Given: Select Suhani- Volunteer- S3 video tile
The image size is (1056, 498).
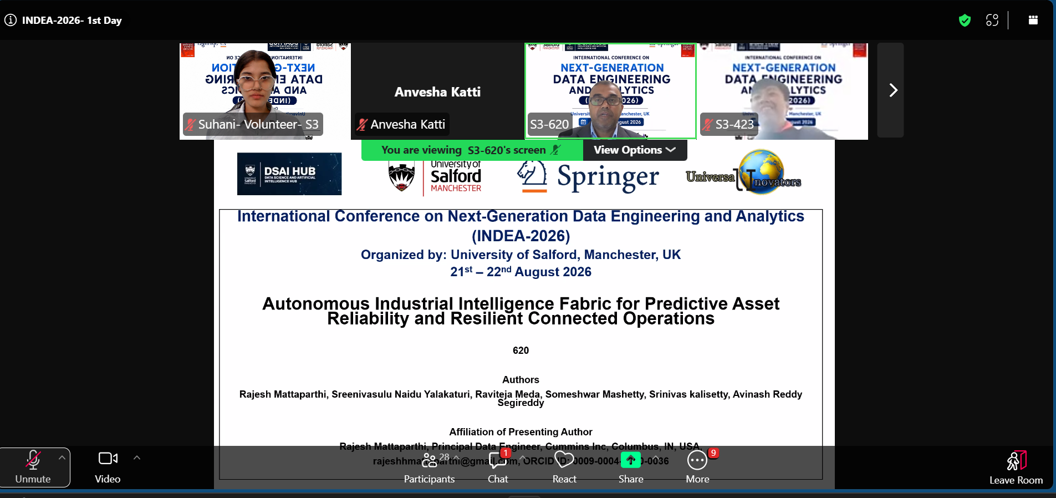Looking at the screenshot, I should [x=265, y=91].
